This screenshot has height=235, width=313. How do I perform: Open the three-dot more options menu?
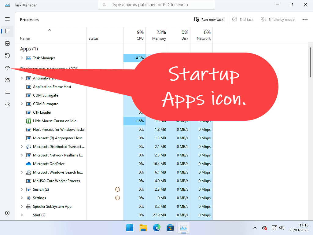[x=305, y=20]
